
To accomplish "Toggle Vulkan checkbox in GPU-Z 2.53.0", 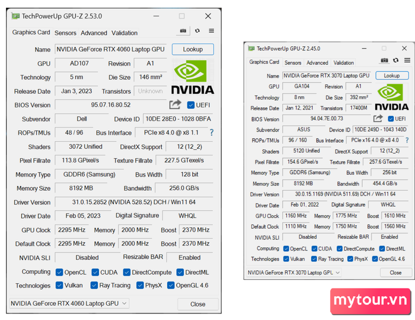I will coord(59,285).
